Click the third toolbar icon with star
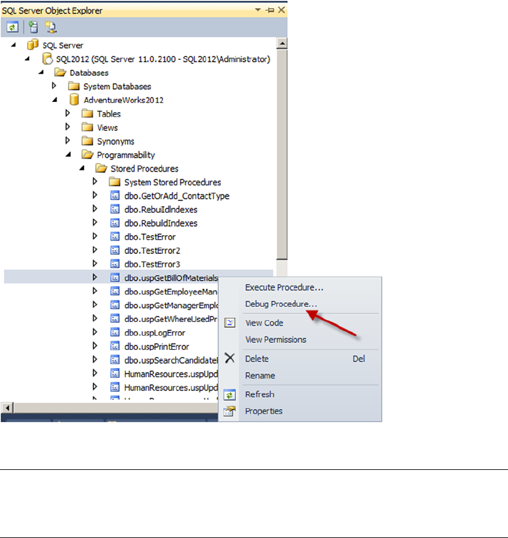 click(x=50, y=27)
